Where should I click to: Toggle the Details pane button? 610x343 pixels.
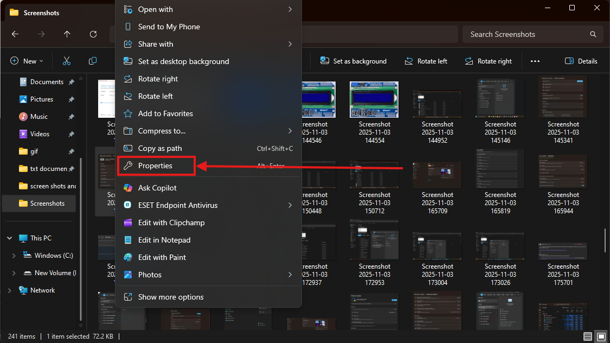pyautogui.click(x=581, y=61)
